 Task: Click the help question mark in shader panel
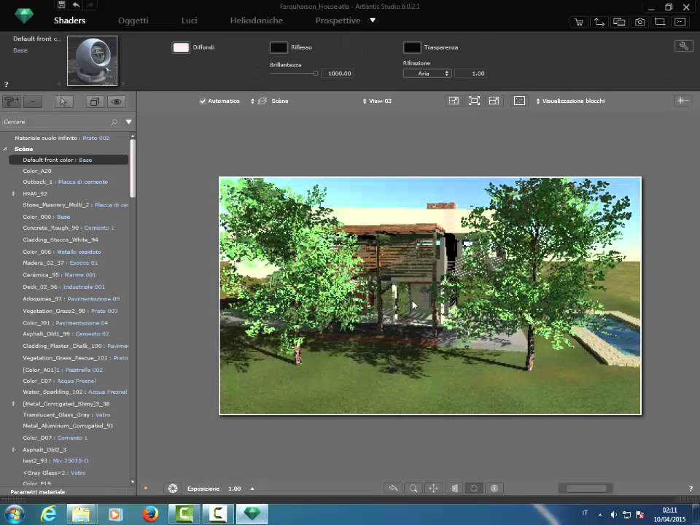(x=6, y=84)
